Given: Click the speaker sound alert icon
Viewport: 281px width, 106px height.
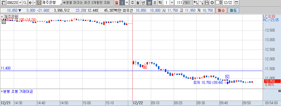Looking at the screenshot, I should (x=30, y=3).
